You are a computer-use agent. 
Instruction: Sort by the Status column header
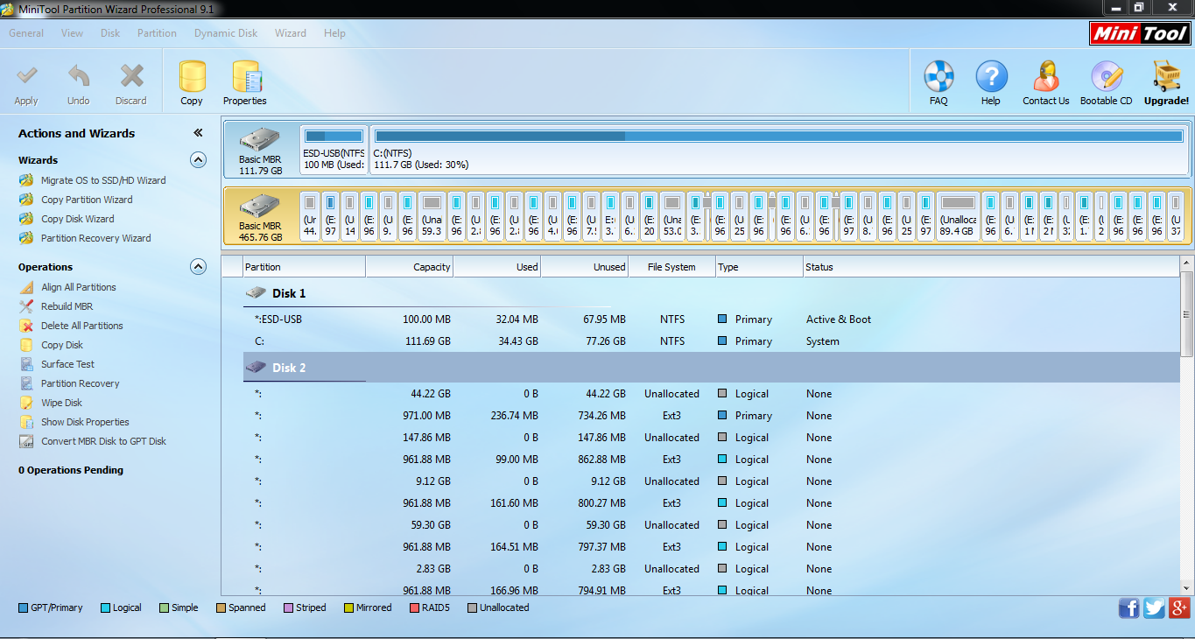pyautogui.click(x=991, y=267)
